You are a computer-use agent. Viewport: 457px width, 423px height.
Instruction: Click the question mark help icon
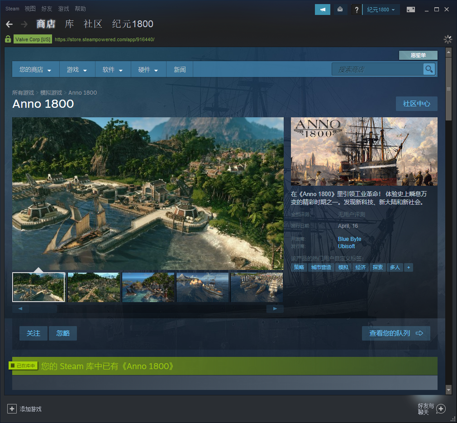(x=357, y=10)
